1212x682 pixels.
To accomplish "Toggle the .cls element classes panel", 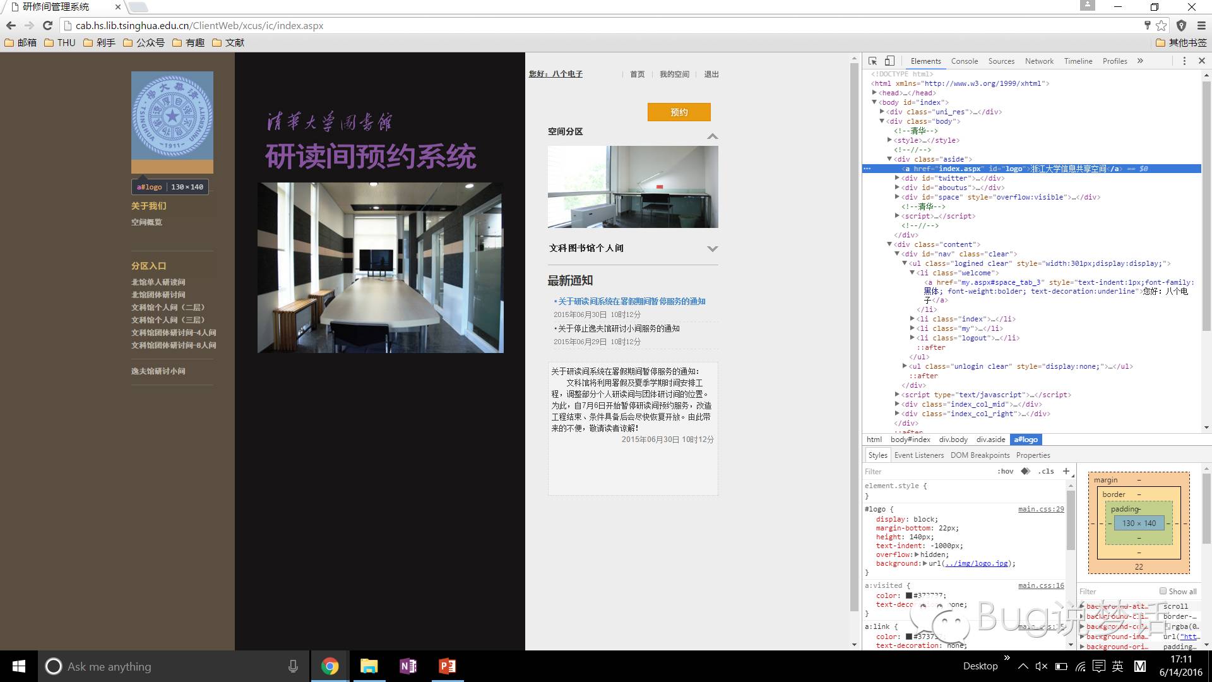I will coord(1046,471).
